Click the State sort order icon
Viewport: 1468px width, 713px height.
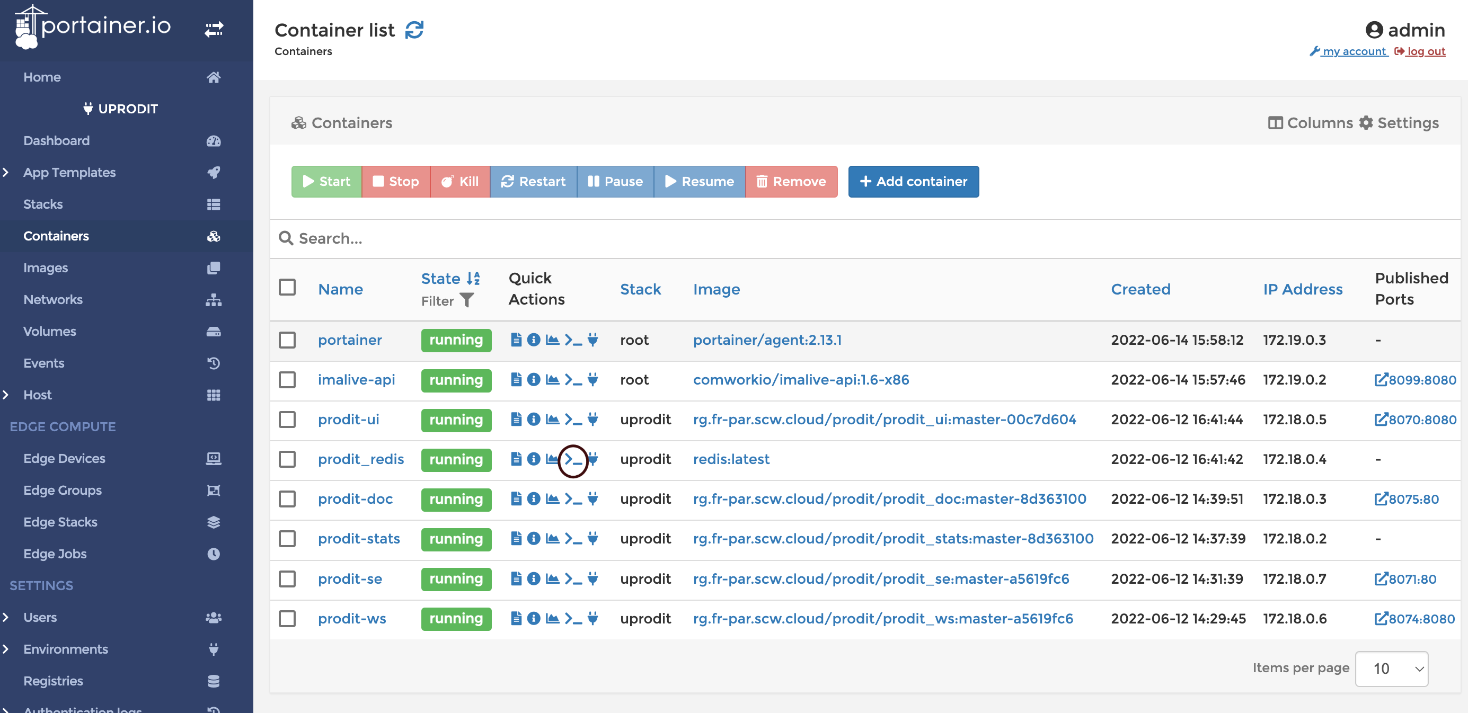473,279
